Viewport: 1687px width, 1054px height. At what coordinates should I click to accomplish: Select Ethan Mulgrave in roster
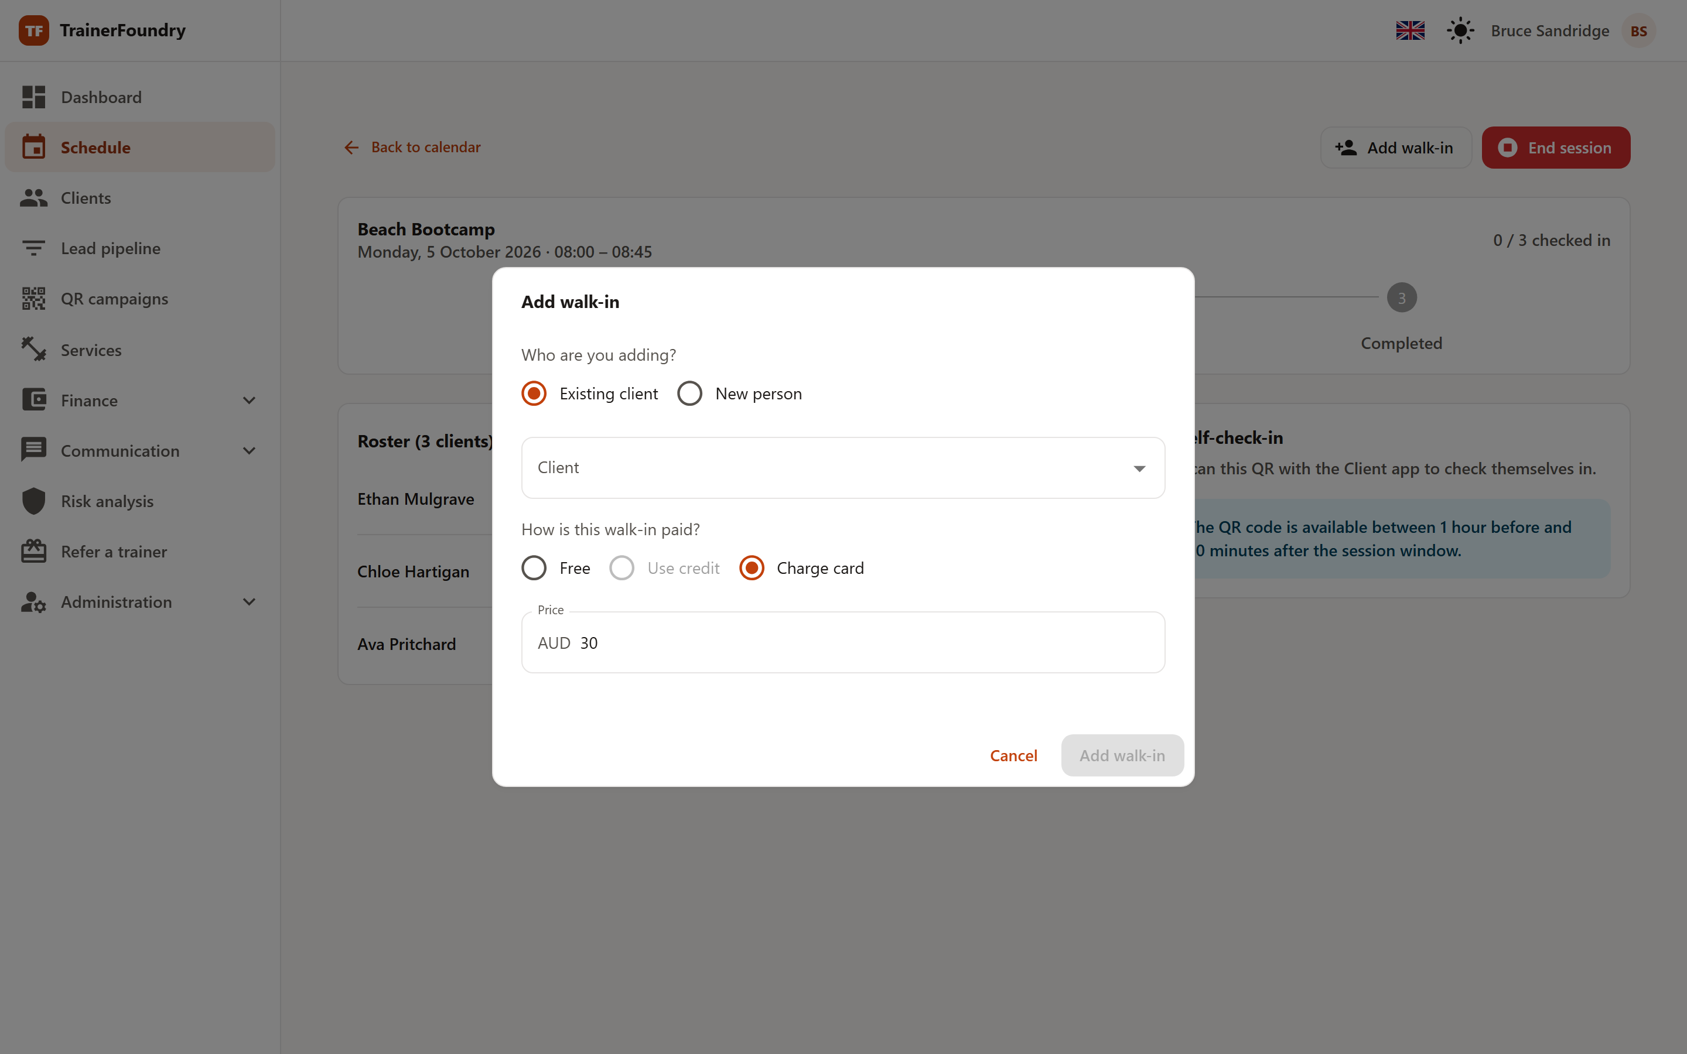pos(415,499)
